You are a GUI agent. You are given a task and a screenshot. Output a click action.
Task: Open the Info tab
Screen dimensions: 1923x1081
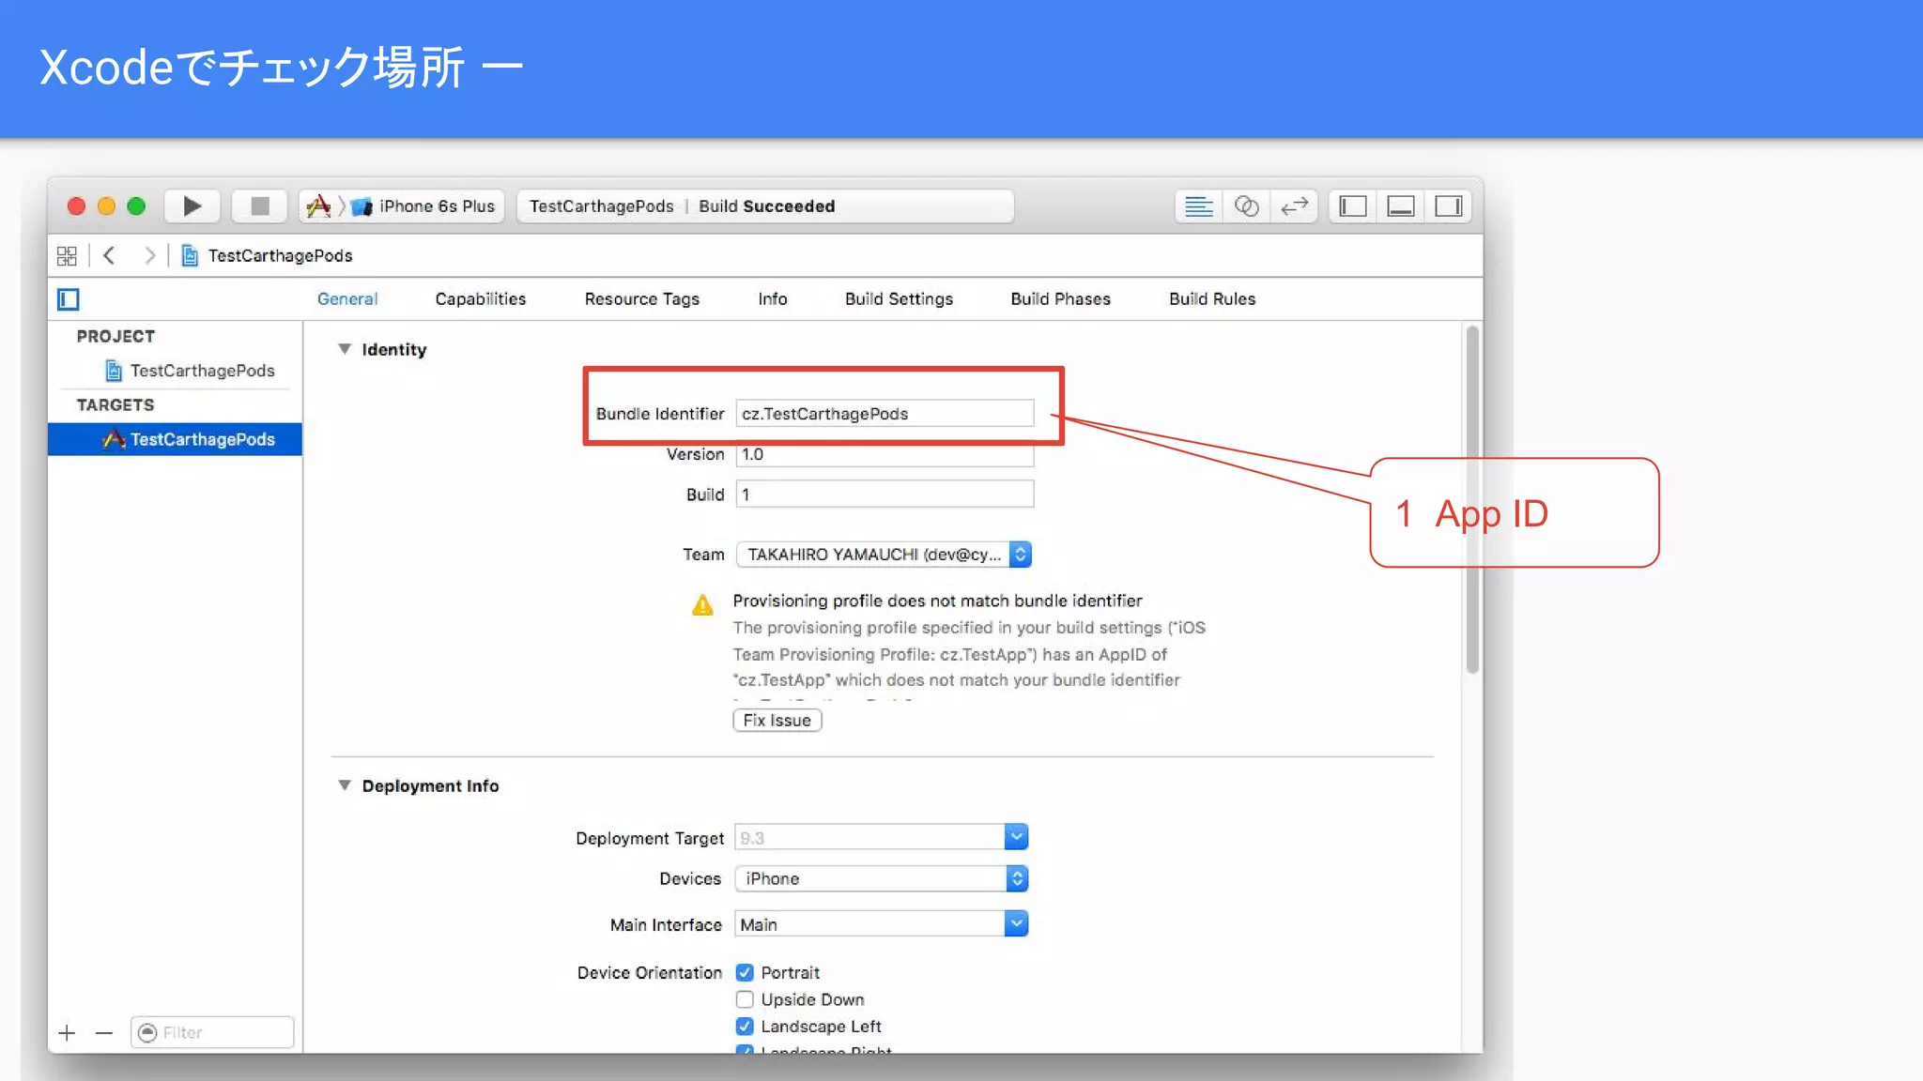[x=773, y=299]
